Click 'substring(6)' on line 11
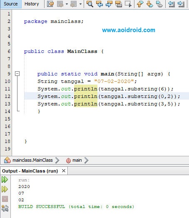The height and width of the screenshot is (218, 189). click(149, 89)
